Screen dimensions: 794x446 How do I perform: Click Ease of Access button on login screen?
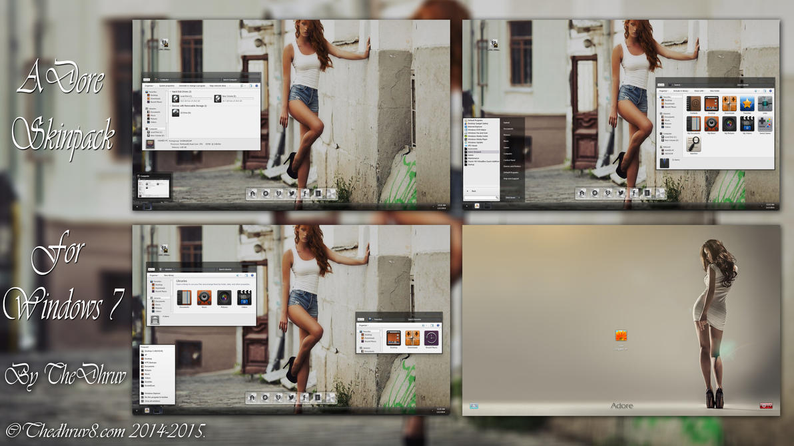pyautogui.click(x=474, y=405)
